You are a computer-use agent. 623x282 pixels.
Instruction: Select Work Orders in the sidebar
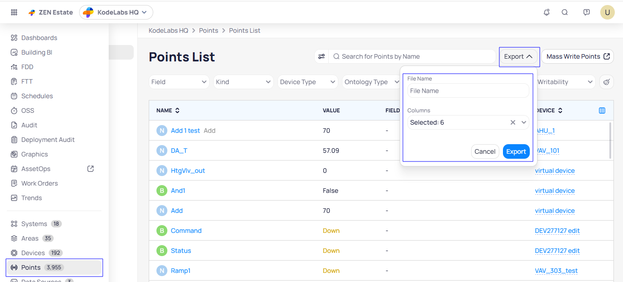coord(40,183)
